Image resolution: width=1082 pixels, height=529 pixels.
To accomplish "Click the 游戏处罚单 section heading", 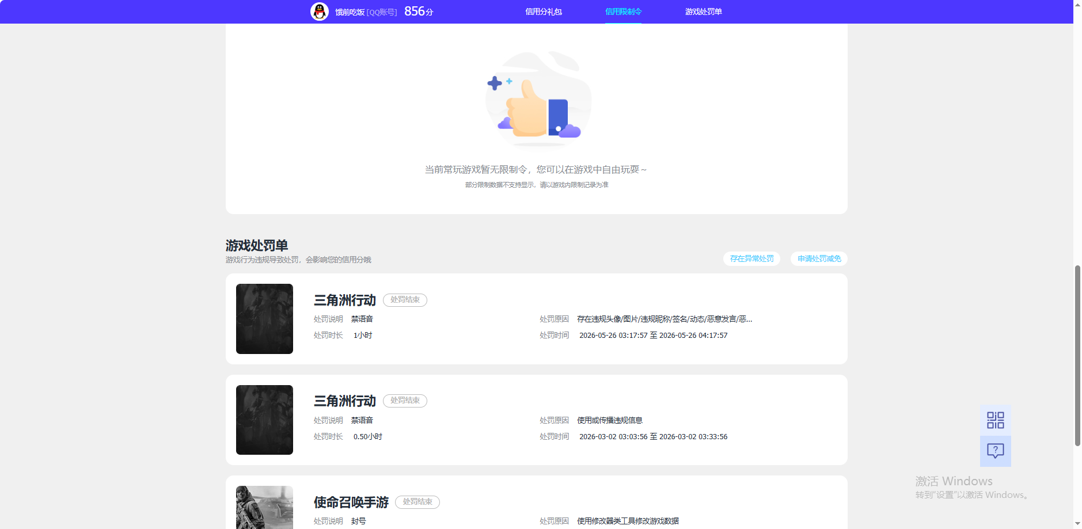I will point(257,246).
